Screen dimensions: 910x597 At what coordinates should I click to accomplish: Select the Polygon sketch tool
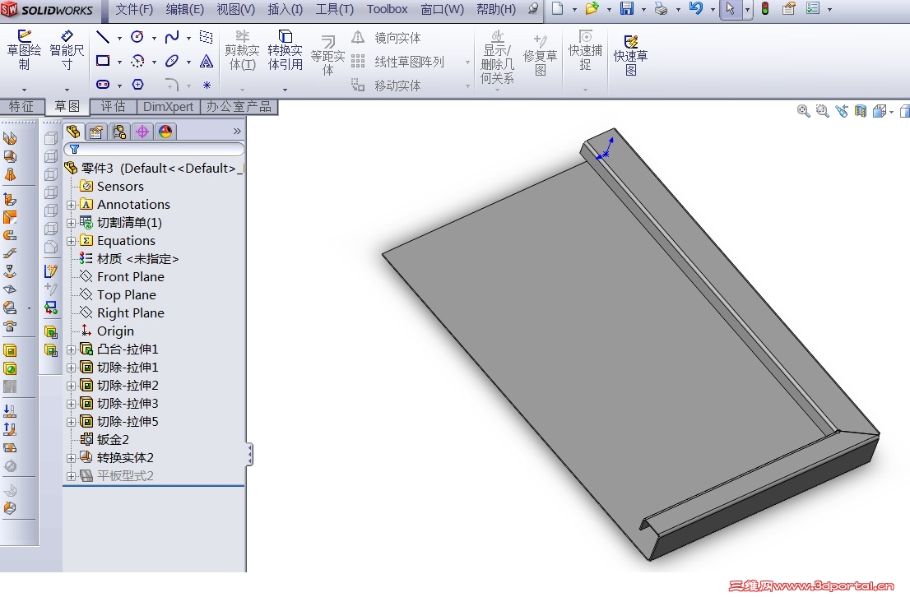(137, 85)
